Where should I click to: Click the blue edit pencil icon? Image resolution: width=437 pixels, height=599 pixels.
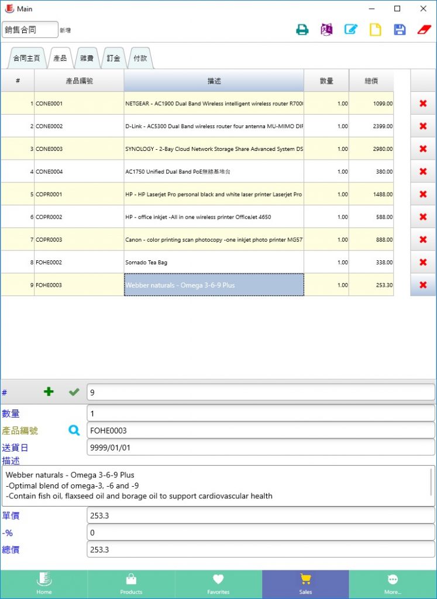(351, 30)
